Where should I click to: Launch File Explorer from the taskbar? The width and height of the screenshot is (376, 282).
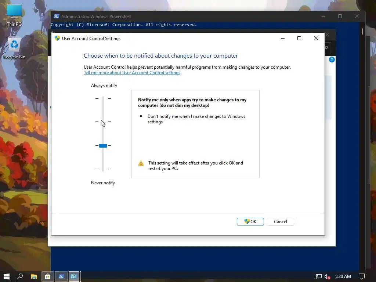click(34, 276)
